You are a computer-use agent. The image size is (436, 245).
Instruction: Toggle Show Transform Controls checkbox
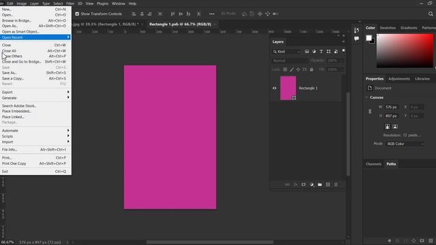click(77, 14)
